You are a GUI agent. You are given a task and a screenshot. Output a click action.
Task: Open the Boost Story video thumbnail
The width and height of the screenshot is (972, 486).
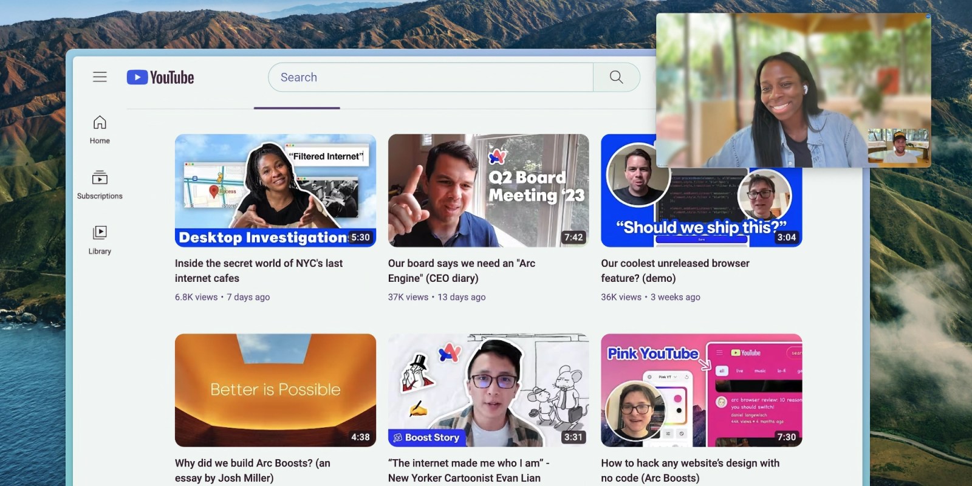point(488,390)
